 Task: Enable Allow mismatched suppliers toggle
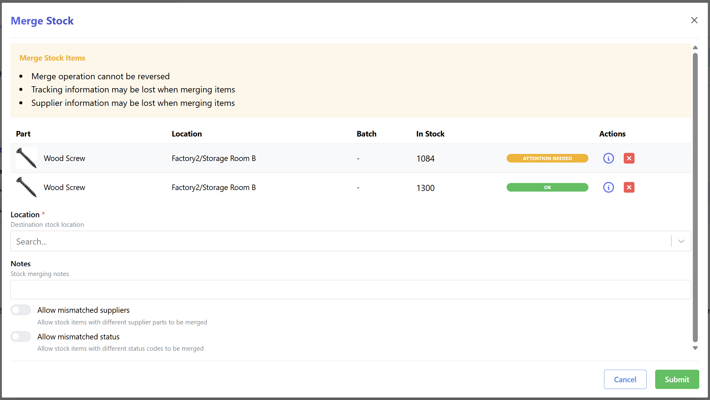tap(21, 310)
